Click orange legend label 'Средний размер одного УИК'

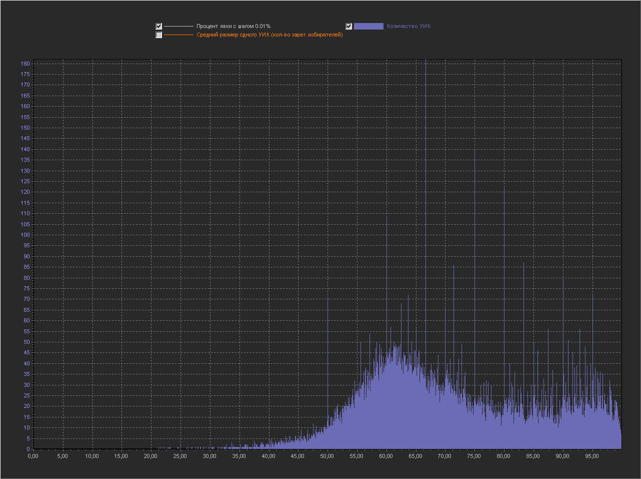[x=269, y=35]
